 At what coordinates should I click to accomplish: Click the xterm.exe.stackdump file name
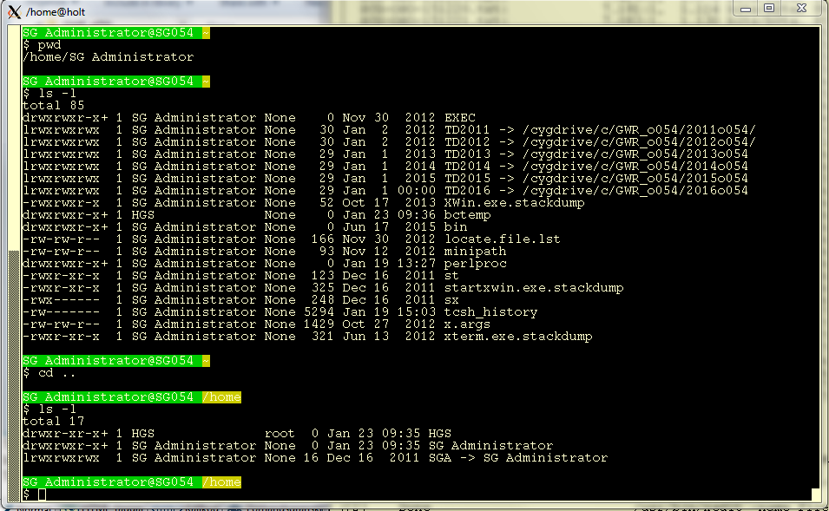click(x=518, y=336)
